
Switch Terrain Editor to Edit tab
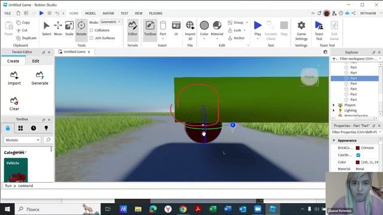(36, 61)
